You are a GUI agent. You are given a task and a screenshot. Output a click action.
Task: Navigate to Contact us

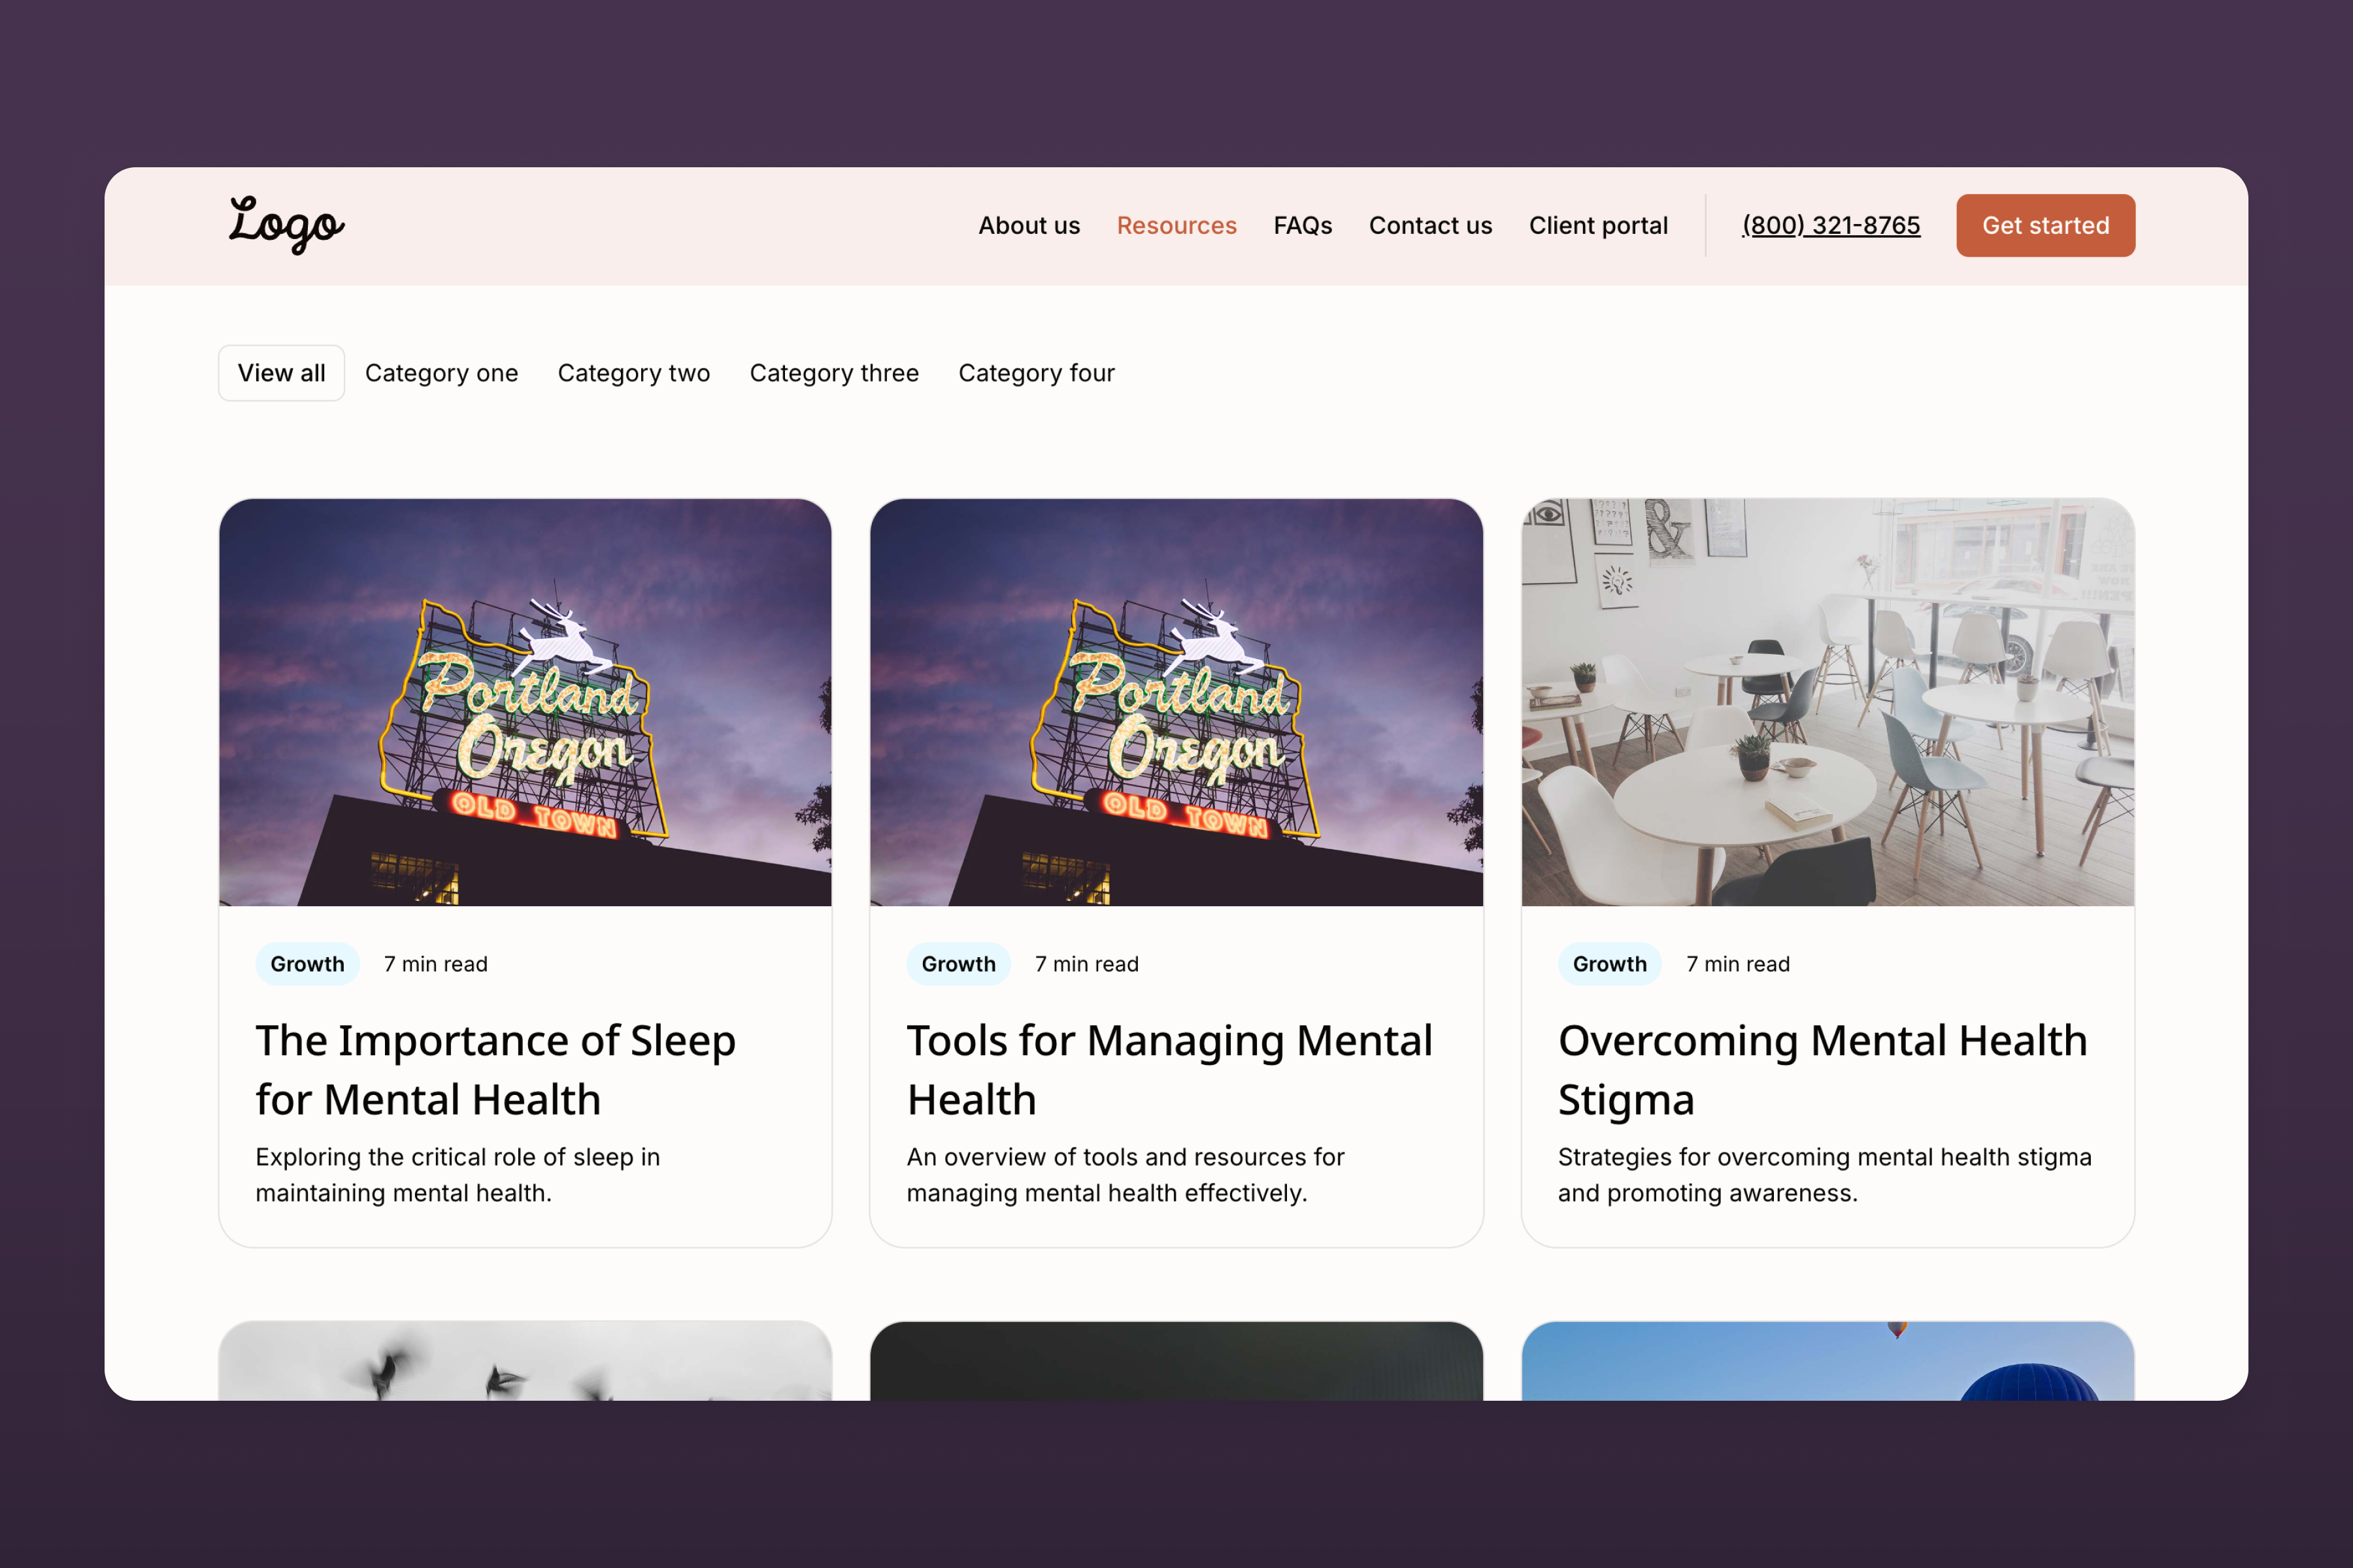tap(1429, 226)
